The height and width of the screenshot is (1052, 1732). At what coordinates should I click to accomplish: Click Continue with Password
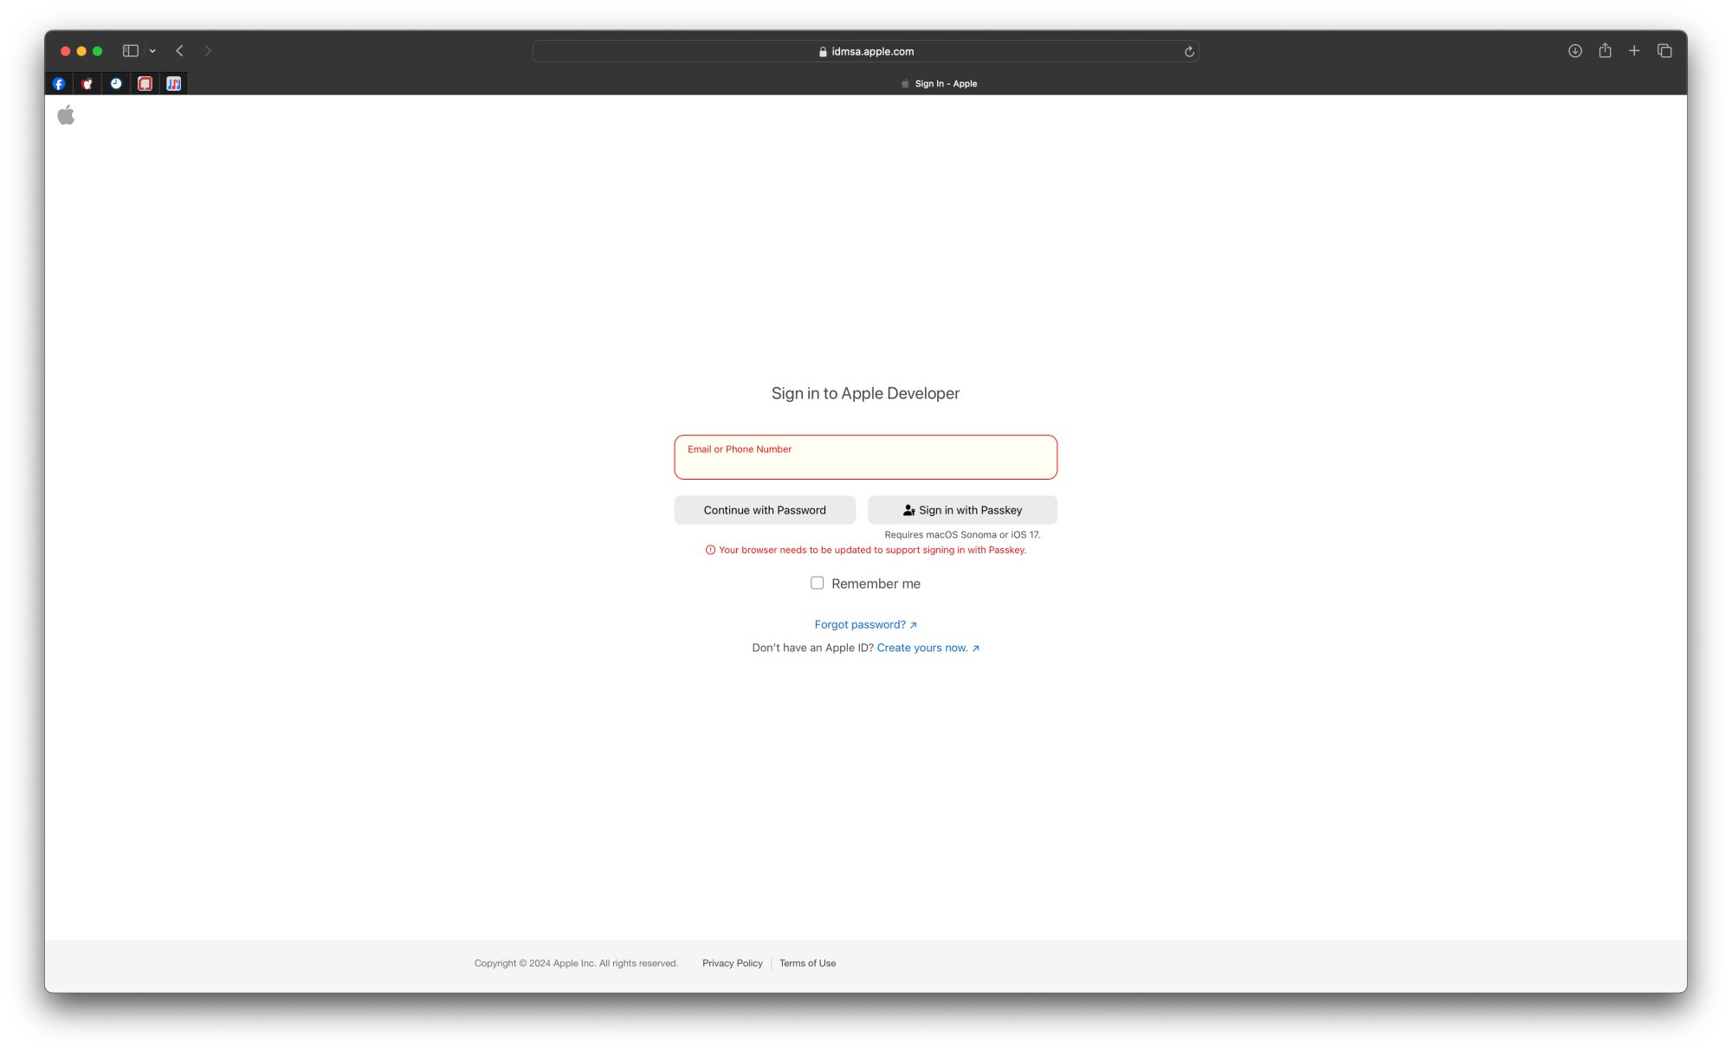(765, 510)
